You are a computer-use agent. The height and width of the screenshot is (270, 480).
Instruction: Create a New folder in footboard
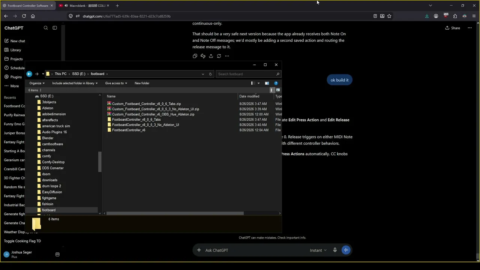[142, 83]
